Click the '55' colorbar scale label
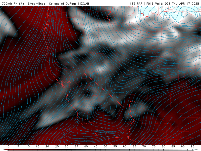Image resolution: width=201 pixels, height=151 pixels. pyautogui.click(x=115, y=146)
